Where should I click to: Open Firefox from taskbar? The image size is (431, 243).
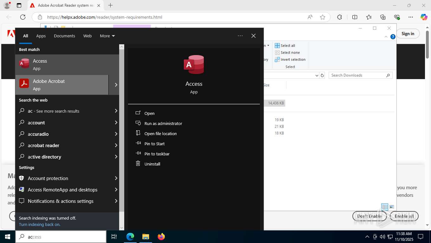[x=161, y=237]
